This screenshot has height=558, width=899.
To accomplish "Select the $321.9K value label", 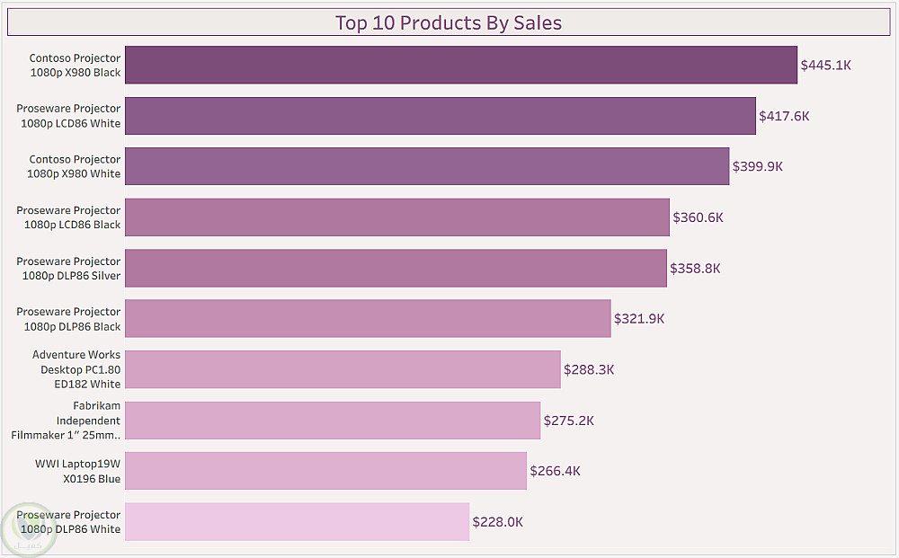I will click(x=639, y=318).
